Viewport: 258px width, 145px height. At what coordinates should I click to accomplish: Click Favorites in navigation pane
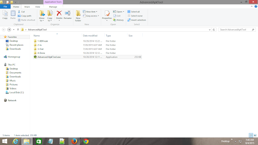(12, 37)
